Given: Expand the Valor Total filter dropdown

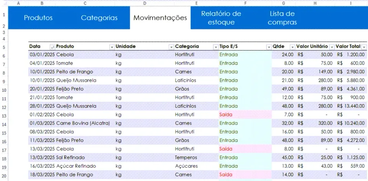Looking at the screenshot, I should (x=364, y=47).
